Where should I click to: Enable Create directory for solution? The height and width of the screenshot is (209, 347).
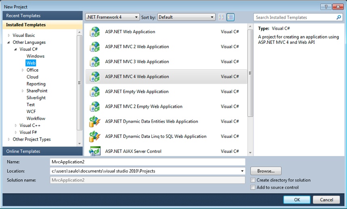[x=253, y=180]
